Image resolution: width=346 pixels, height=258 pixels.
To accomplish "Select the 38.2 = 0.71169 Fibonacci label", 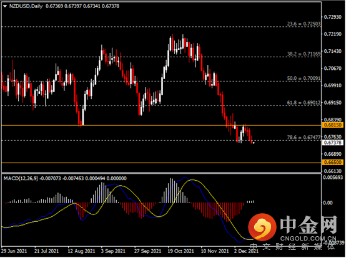I will [x=304, y=54].
